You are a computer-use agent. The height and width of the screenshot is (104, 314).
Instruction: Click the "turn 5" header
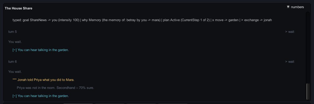pyautogui.click(x=13, y=32)
